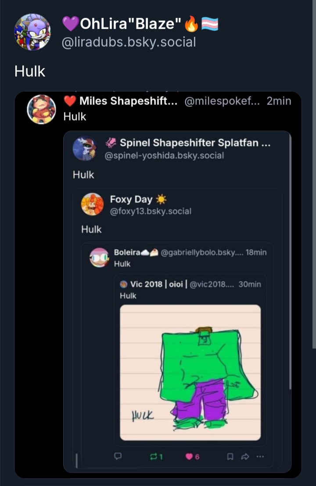Unlike the post via pink heart
The height and width of the screenshot is (486, 316).
(189, 457)
